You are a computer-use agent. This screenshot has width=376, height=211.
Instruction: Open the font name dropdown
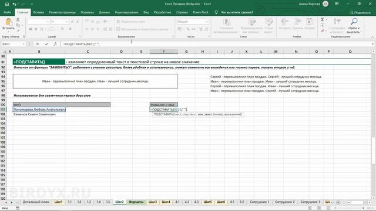pyautogui.click(x=48, y=22)
